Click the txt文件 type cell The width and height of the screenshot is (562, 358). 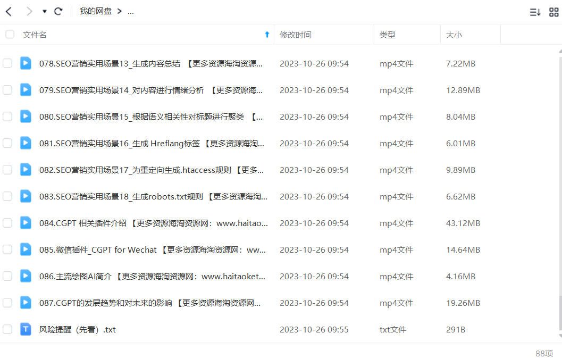click(393, 329)
